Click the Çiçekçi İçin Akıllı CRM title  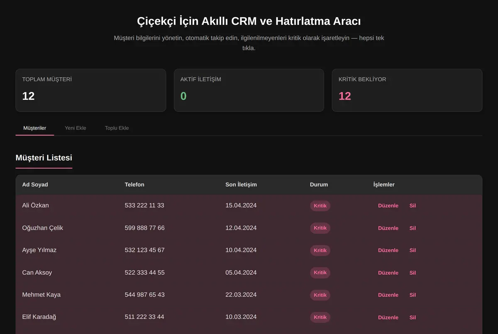(x=249, y=21)
